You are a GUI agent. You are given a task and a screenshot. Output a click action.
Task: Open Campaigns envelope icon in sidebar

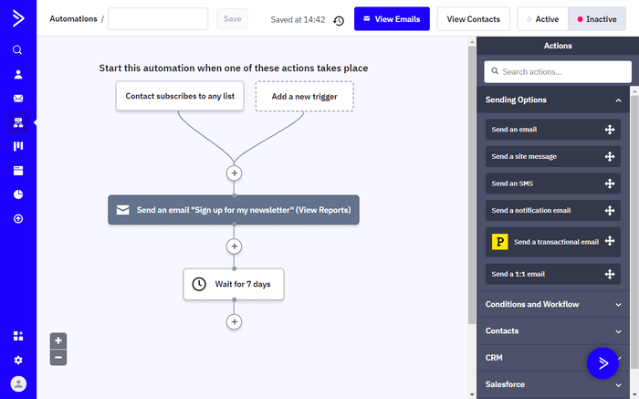[18, 99]
